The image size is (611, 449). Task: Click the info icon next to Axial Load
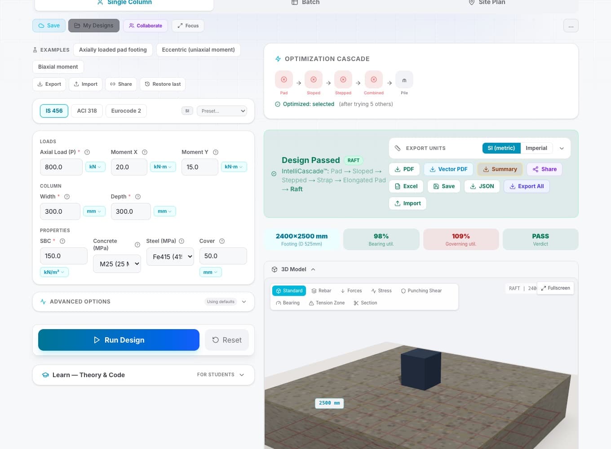[x=87, y=152]
